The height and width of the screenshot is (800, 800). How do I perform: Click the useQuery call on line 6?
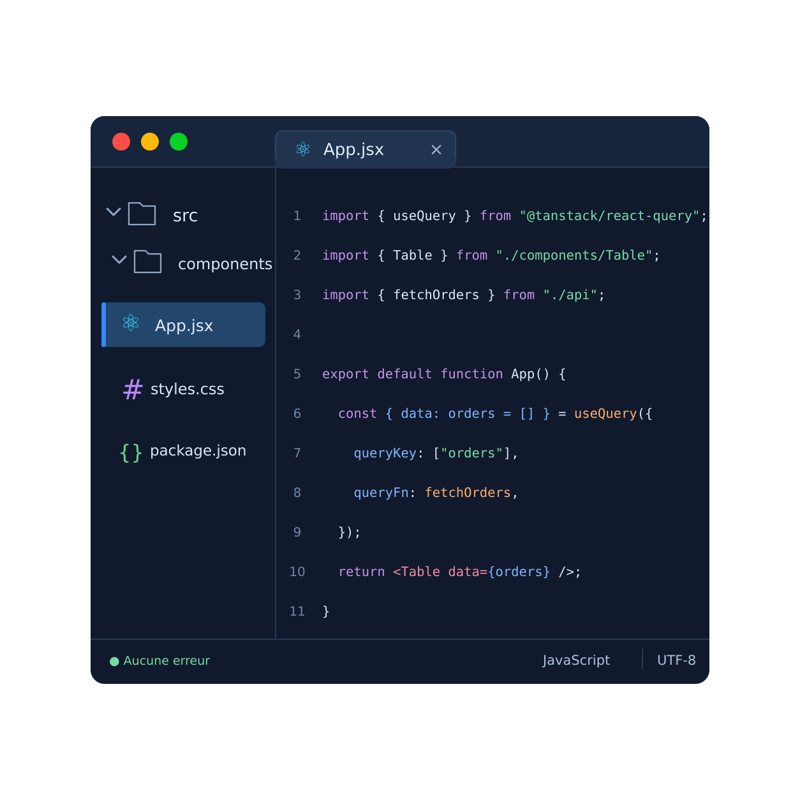tap(605, 413)
